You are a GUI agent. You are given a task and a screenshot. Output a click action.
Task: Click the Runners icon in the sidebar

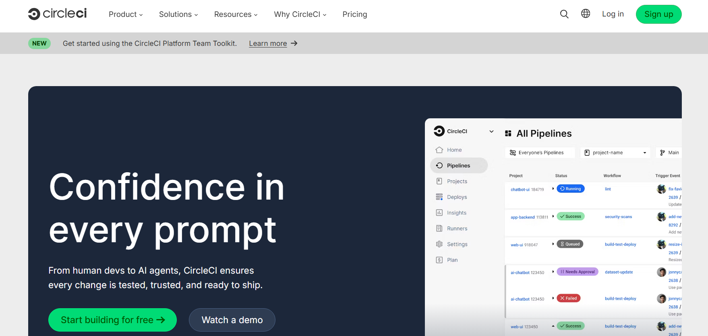coord(439,228)
